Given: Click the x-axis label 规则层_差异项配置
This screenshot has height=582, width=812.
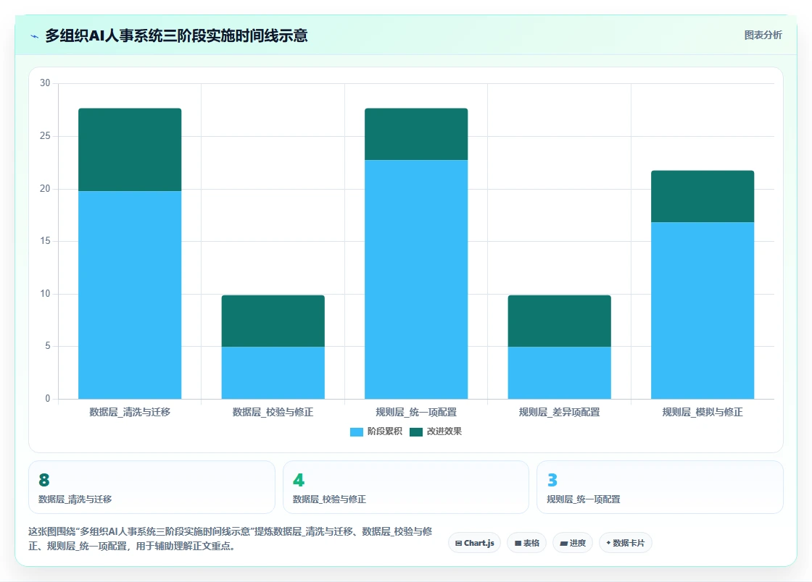Looking at the screenshot, I should 559,412.
